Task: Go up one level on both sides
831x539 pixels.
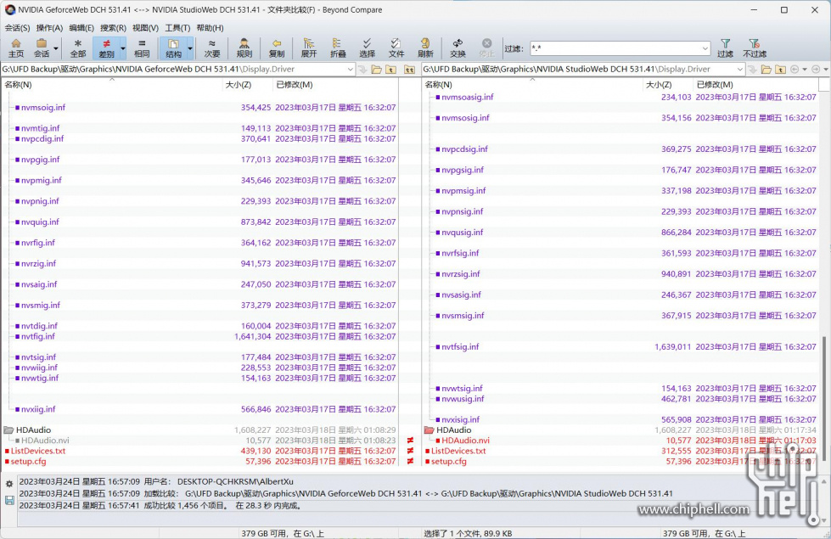Action: coord(410,70)
